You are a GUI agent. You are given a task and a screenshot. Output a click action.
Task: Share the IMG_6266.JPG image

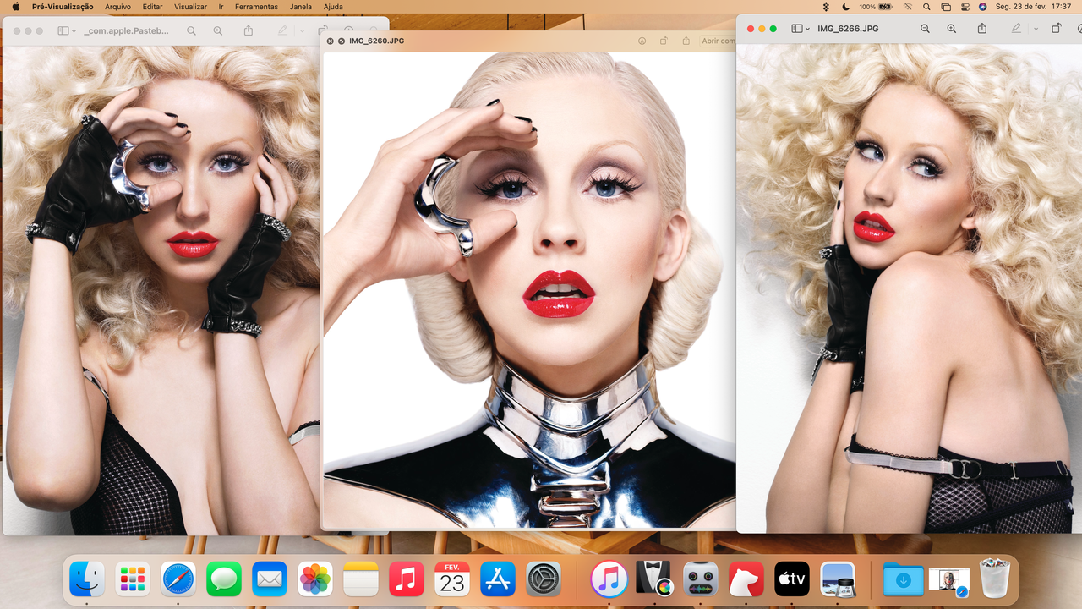(981, 29)
